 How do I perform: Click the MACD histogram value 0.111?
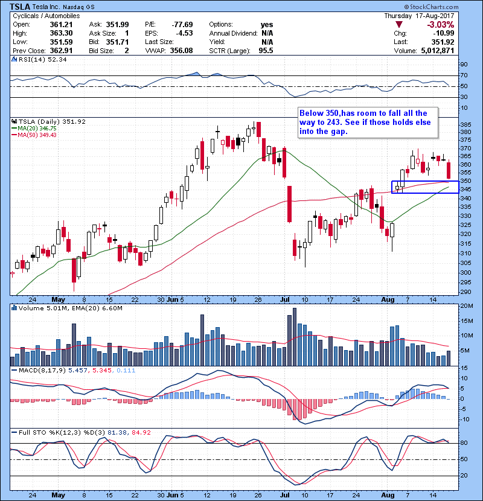click(x=126, y=371)
